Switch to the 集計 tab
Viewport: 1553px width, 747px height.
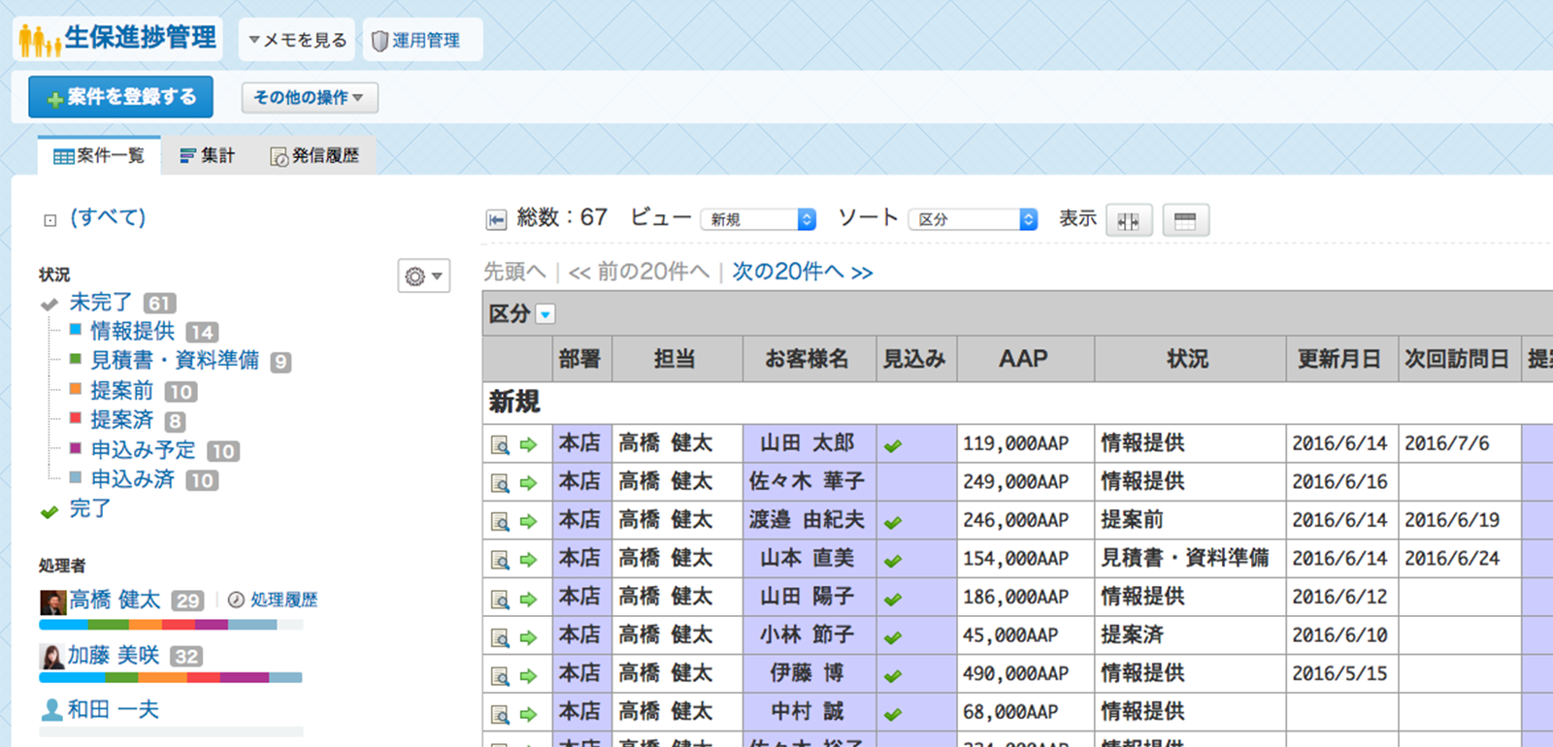tap(208, 156)
